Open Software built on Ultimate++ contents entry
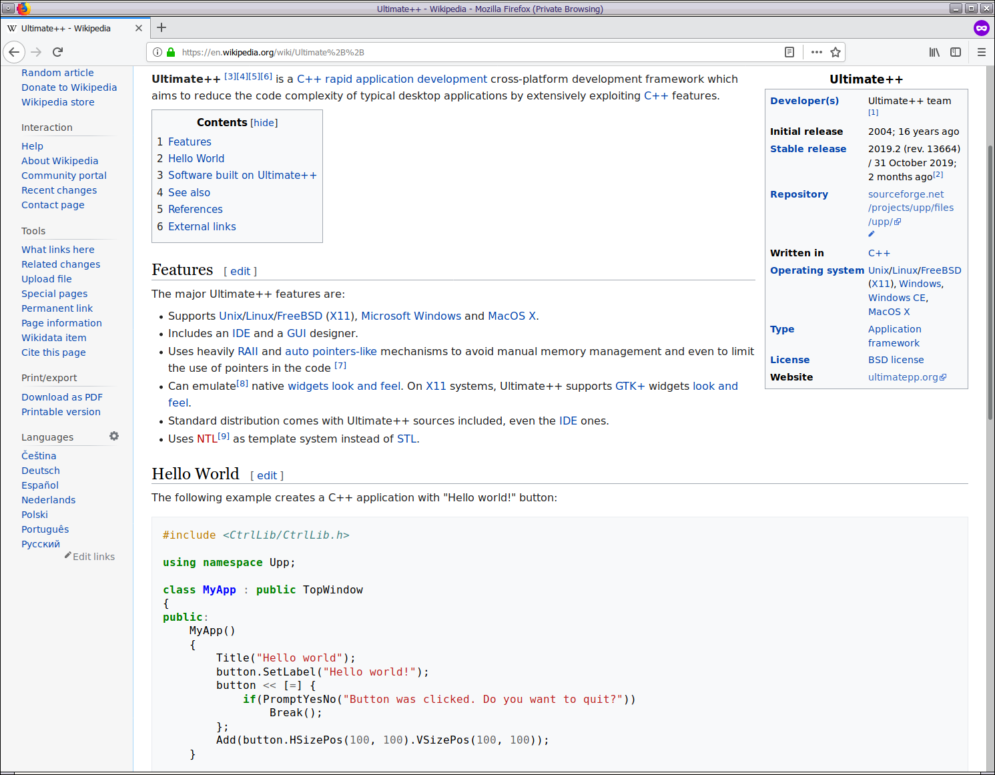This screenshot has width=995, height=775. pyautogui.click(x=242, y=175)
